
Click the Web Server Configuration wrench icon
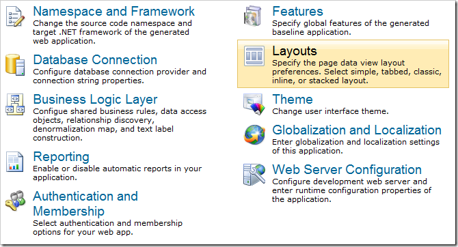[x=254, y=175]
